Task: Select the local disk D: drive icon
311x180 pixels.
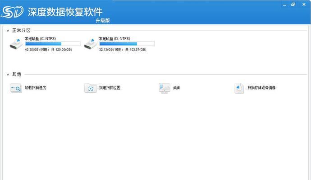Action: (90, 44)
